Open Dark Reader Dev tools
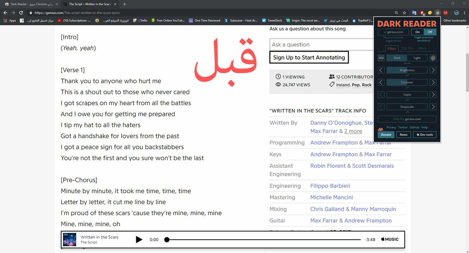This screenshot has height=253, width=469. click(x=425, y=135)
